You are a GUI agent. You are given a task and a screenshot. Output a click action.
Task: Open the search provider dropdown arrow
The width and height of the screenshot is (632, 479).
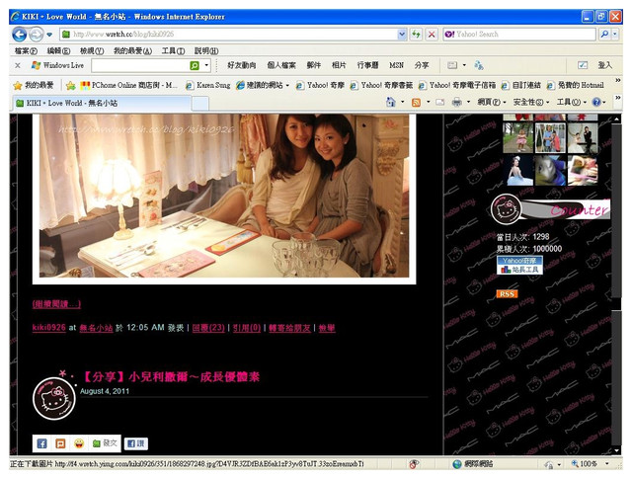[x=614, y=35]
